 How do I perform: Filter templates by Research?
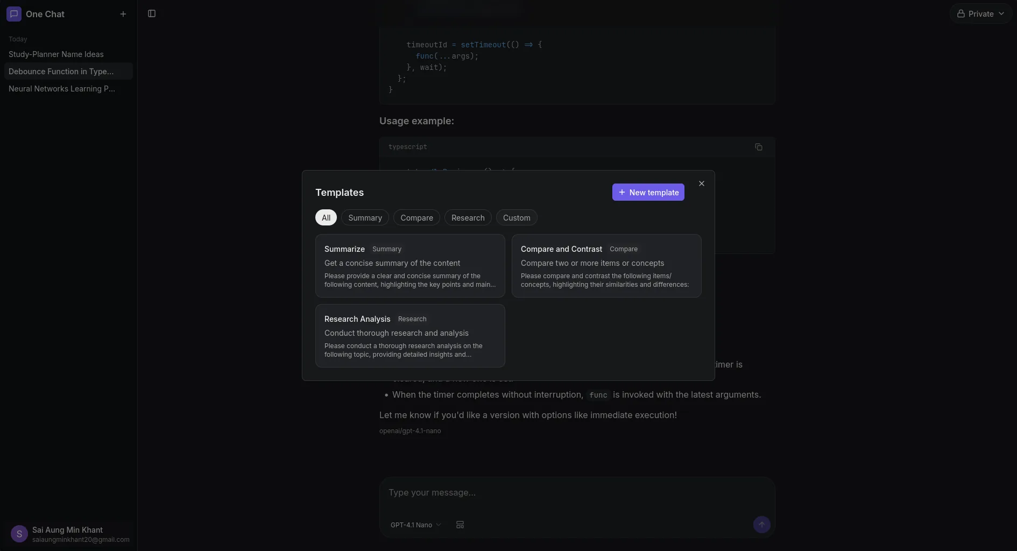click(x=468, y=217)
